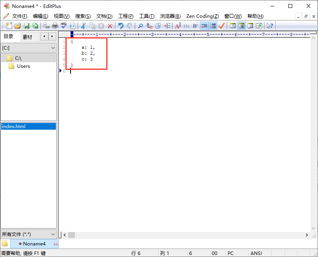Save all open documents
The width and height of the screenshot is (318, 257).
point(35,26)
